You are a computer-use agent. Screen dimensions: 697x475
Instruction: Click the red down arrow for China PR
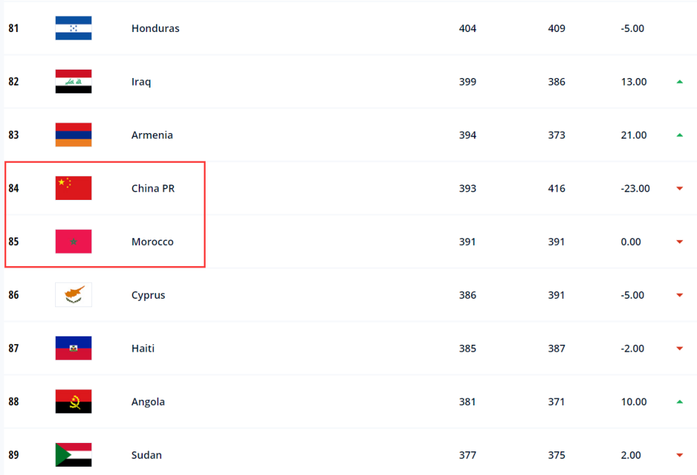pos(680,188)
